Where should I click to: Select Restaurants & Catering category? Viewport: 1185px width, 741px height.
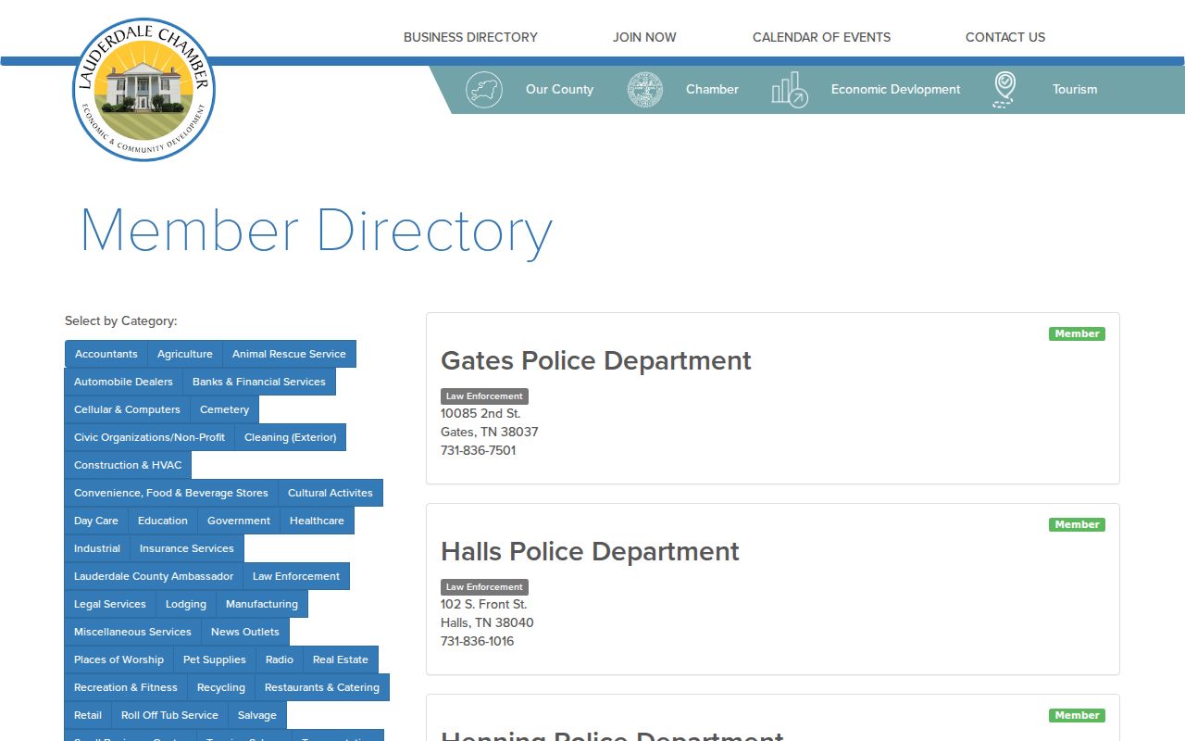point(322,687)
